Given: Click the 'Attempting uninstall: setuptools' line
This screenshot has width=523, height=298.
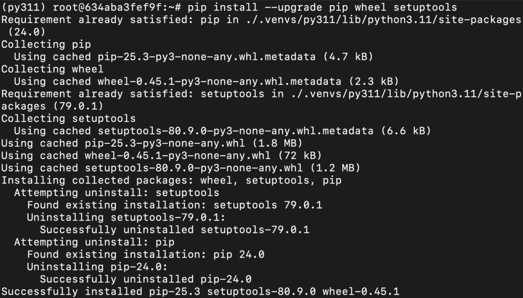Looking at the screenshot, I should (x=116, y=193).
